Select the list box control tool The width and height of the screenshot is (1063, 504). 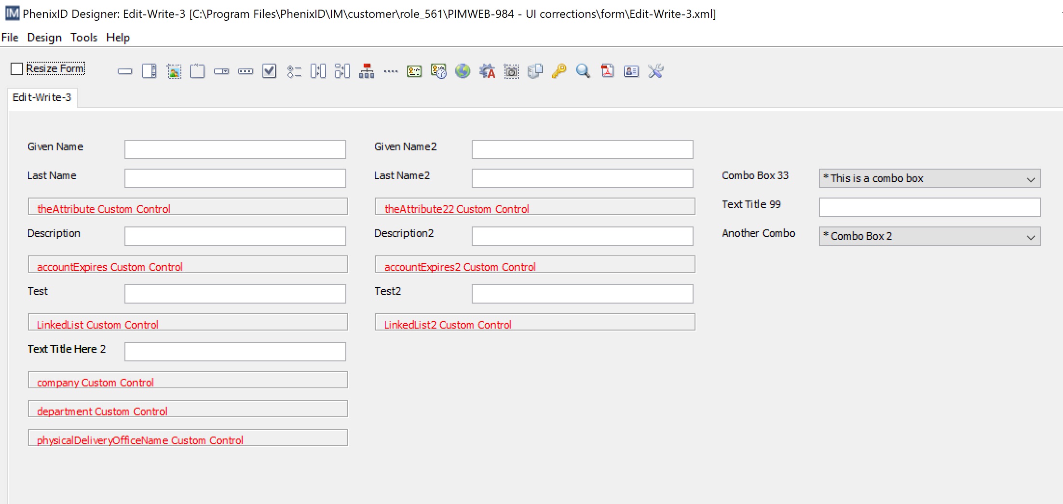click(149, 71)
